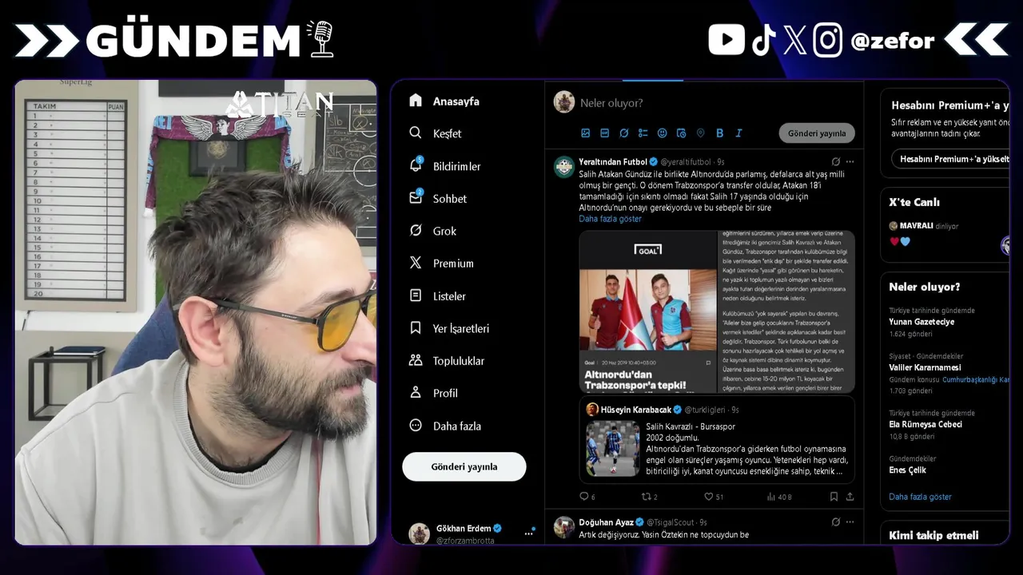
Task: Open MAVRALI live space entry
Action: click(x=945, y=233)
